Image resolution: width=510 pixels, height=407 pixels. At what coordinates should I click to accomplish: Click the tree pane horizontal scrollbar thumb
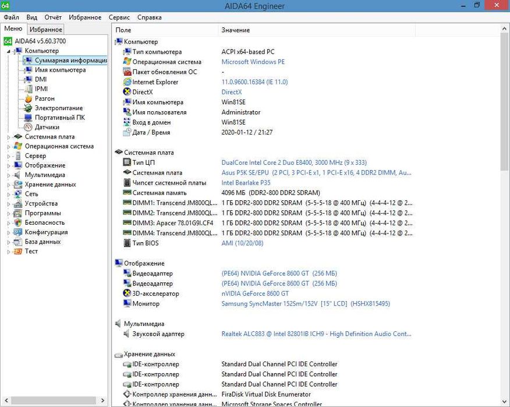(x=54, y=401)
